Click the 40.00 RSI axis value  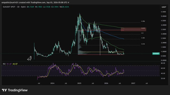coord(163,73)
